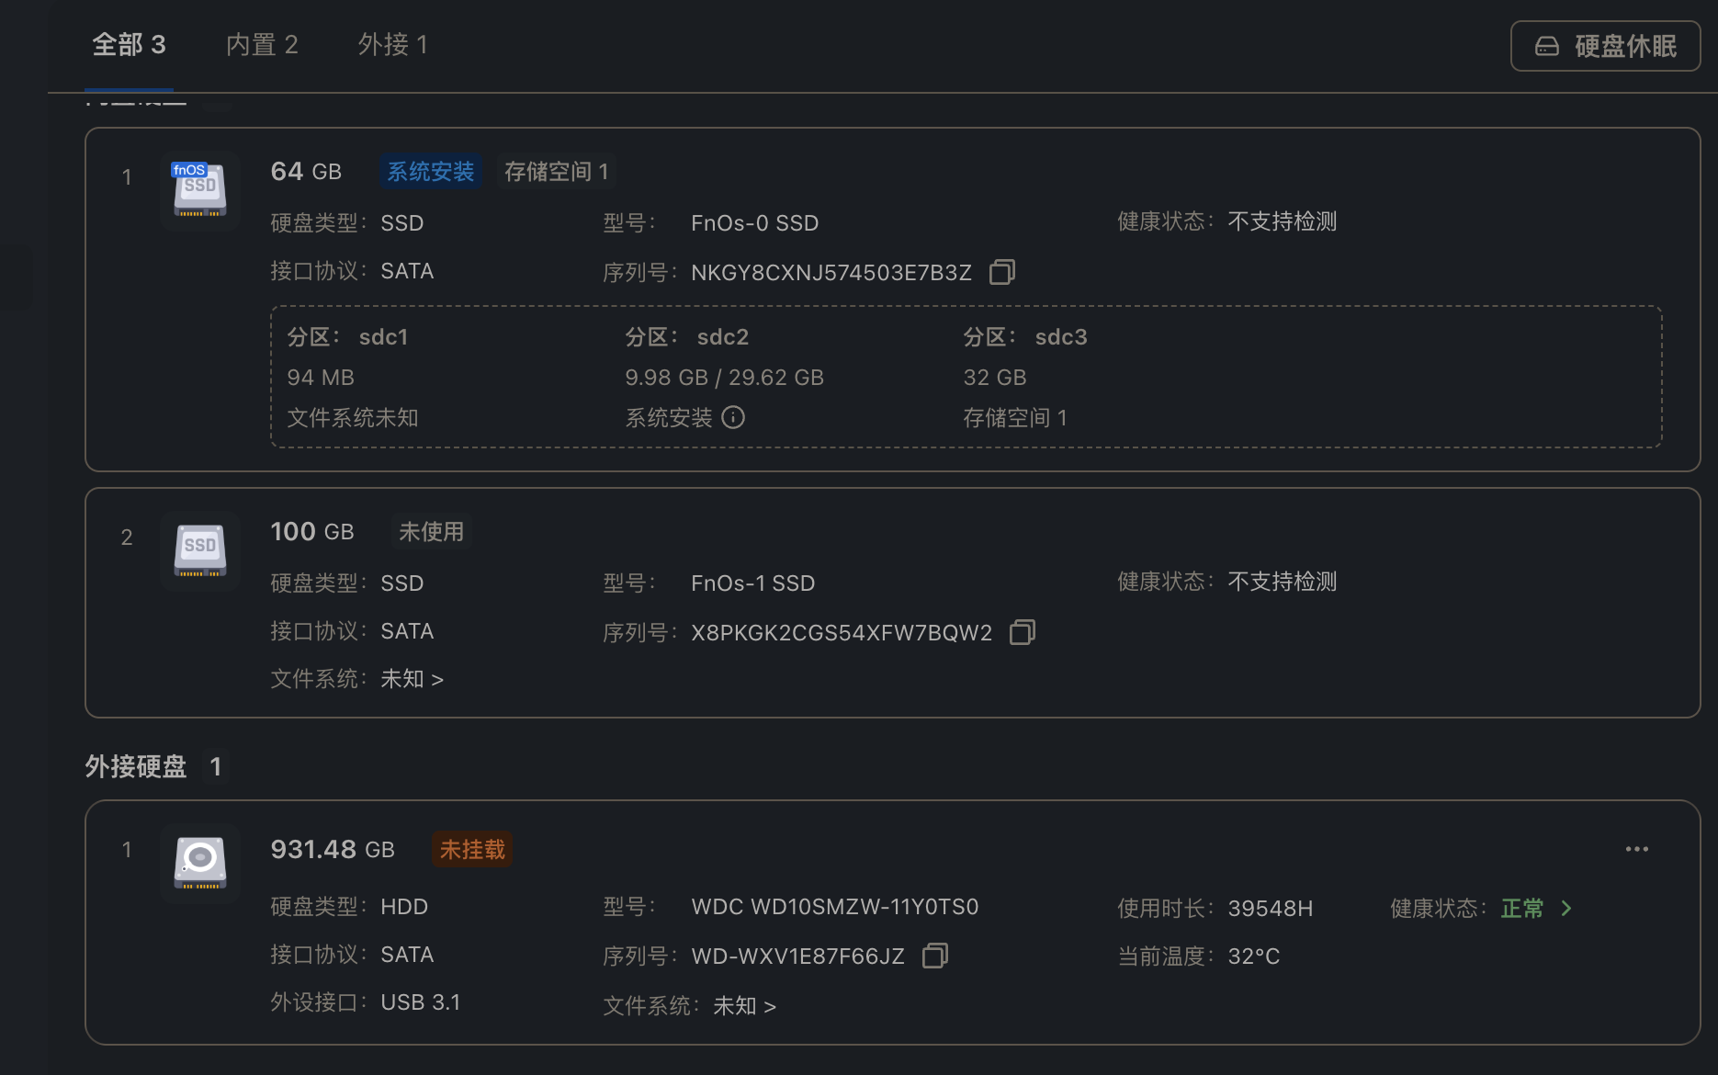Click the info icon beside 系统安装
This screenshot has width=1718, height=1075.
click(733, 418)
